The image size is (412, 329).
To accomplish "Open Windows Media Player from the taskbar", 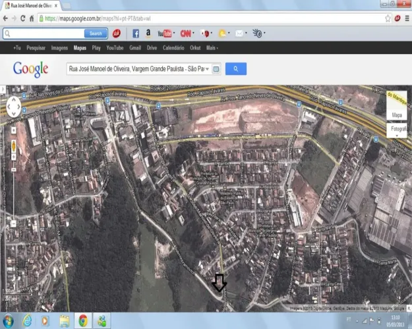I will [45, 320].
